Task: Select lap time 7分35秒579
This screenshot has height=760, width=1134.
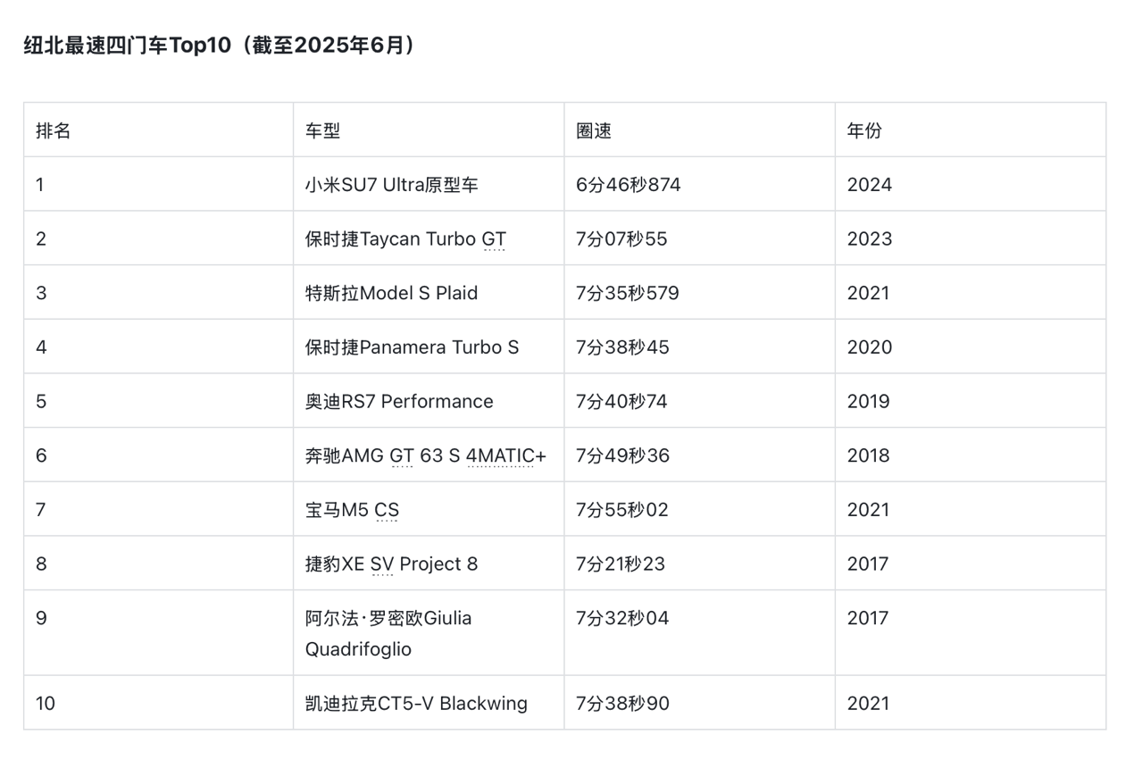Action: click(x=699, y=293)
